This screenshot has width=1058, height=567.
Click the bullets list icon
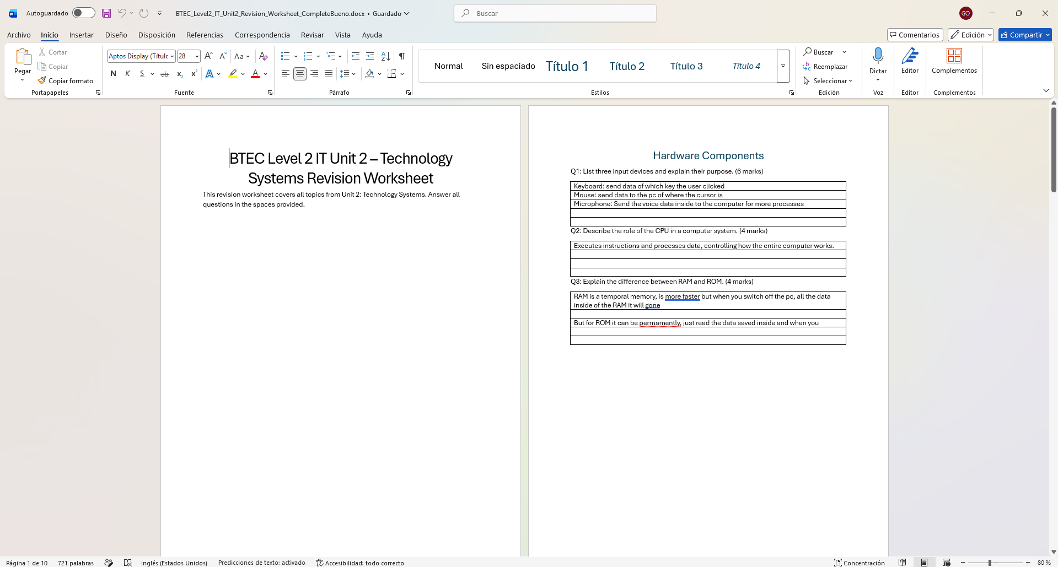click(285, 56)
